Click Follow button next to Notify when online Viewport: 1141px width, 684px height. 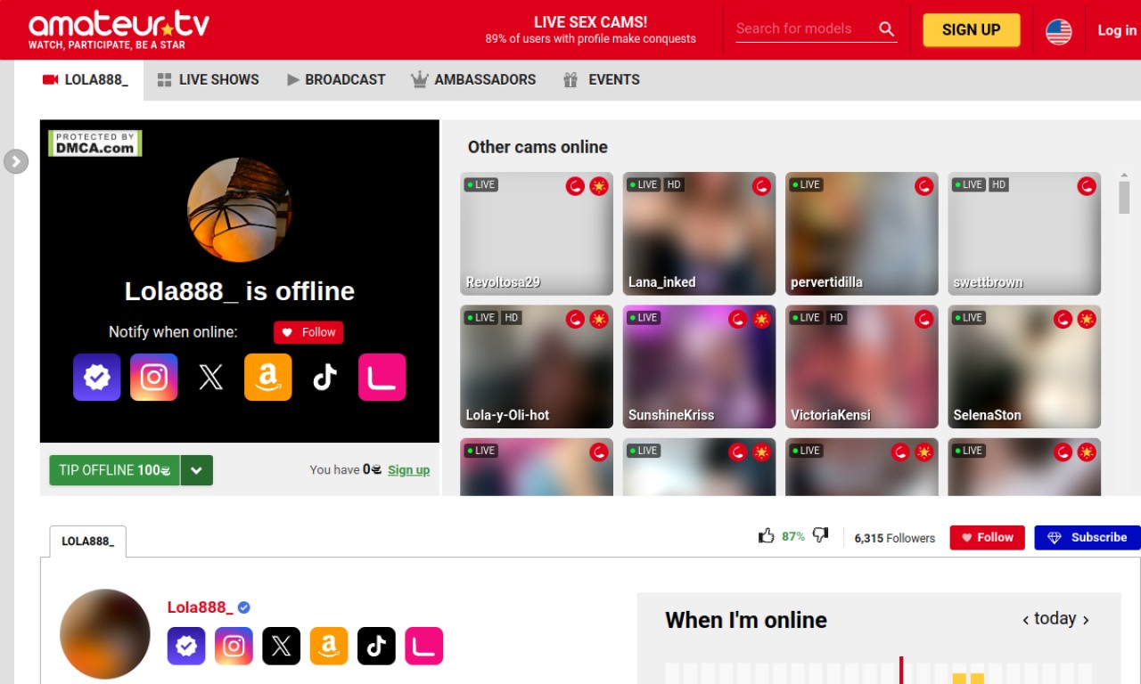(308, 332)
